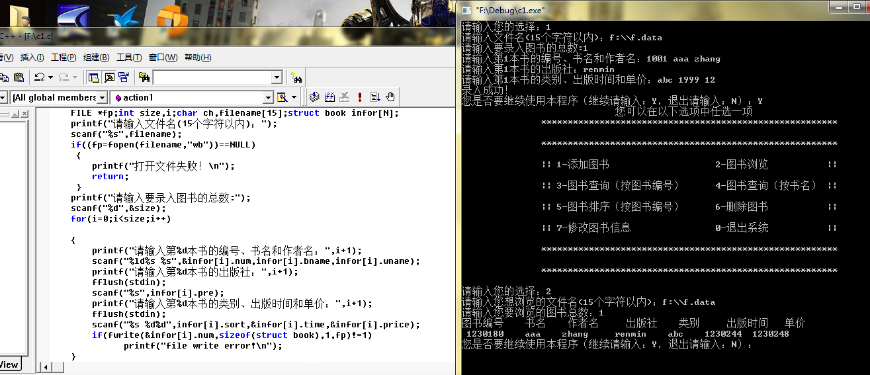Click the '您可以在以下选项中任选一项' console heading
This screenshot has height=375, width=870.
point(683,112)
